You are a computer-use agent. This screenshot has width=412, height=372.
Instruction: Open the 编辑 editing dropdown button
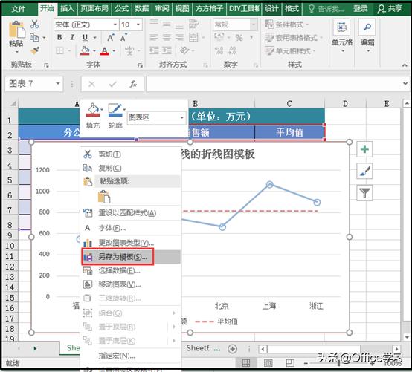367,36
